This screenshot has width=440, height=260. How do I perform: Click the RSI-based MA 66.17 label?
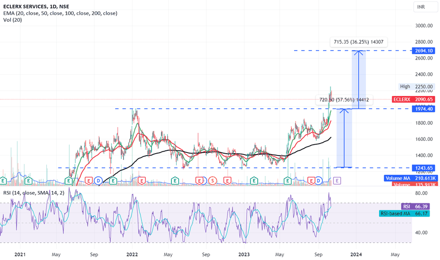click(405, 214)
